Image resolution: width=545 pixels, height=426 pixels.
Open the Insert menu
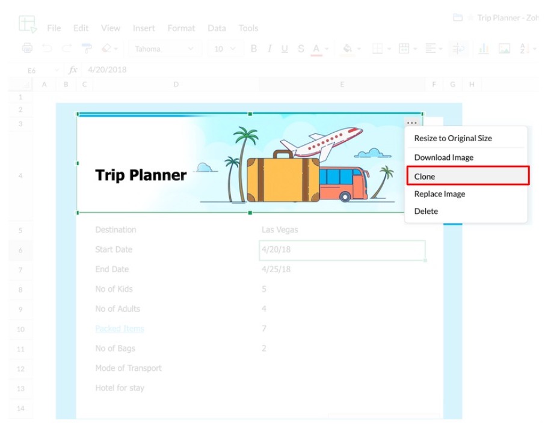point(144,28)
